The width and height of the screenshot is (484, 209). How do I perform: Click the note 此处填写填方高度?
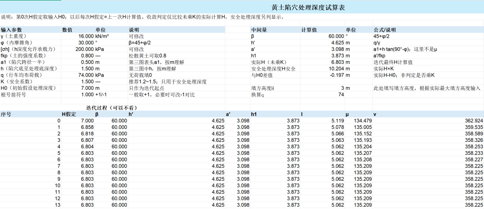(428, 88)
